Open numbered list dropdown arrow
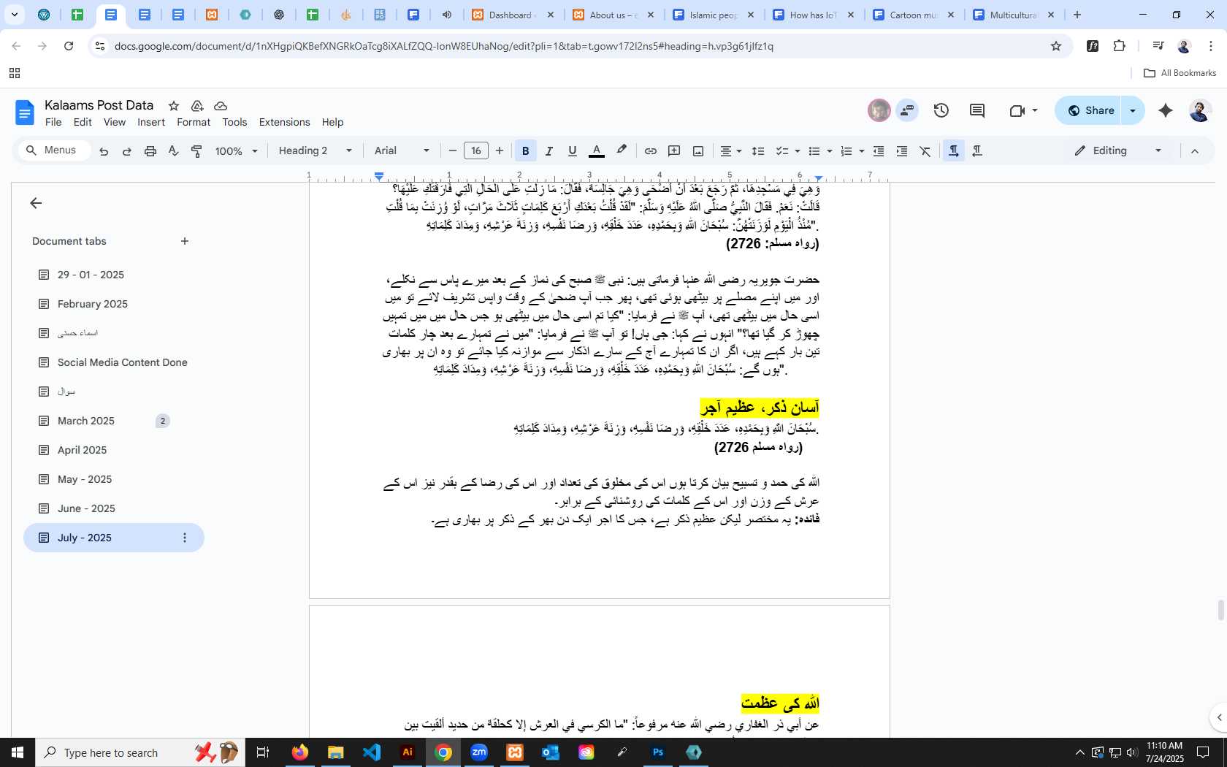 tap(862, 151)
